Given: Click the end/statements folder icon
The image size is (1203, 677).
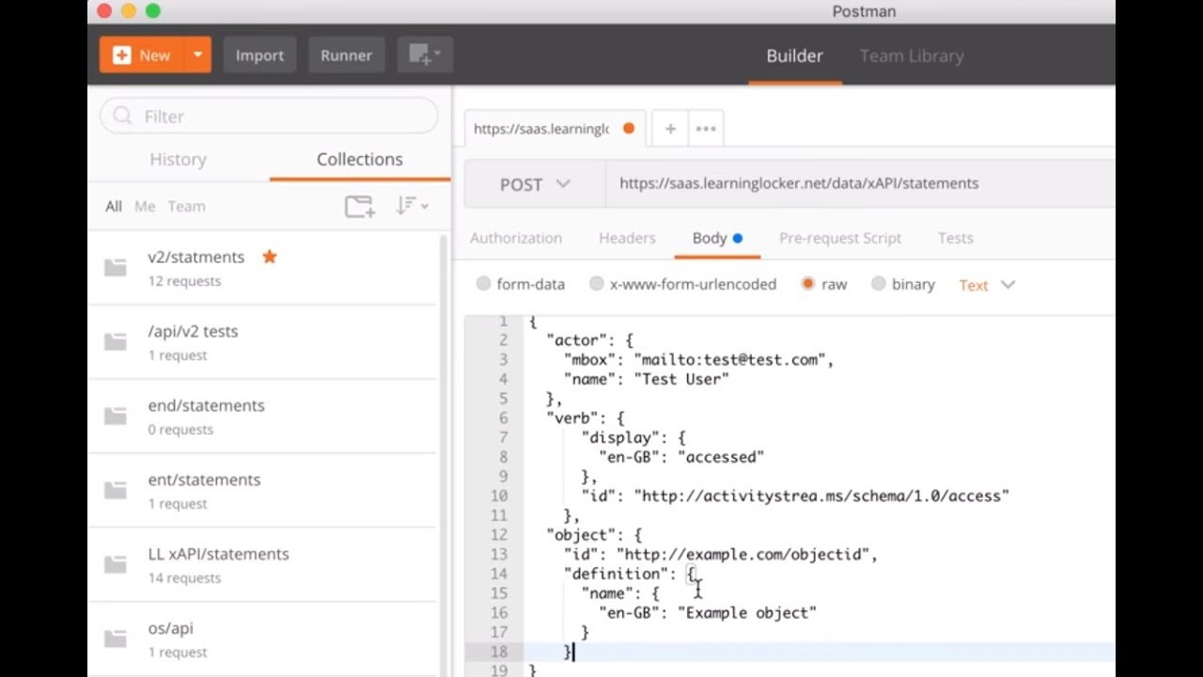Looking at the screenshot, I should point(115,417).
